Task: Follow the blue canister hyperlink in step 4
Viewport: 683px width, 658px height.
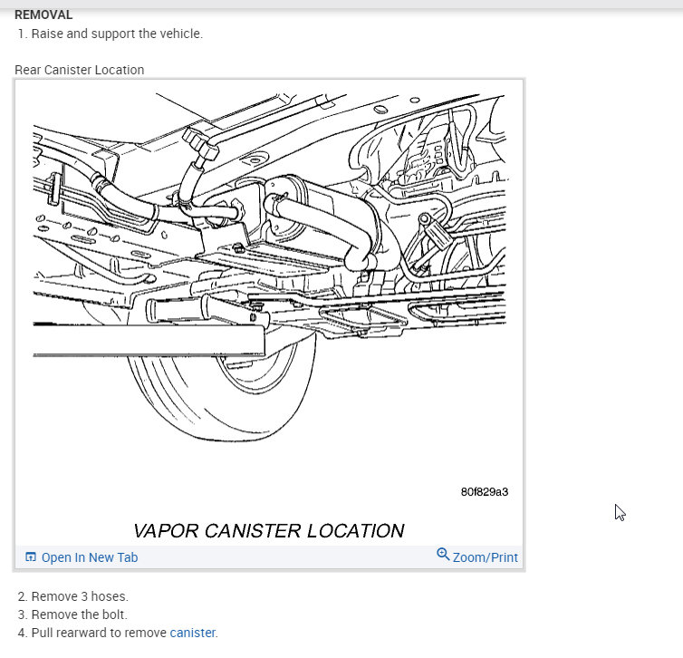Action: click(193, 633)
